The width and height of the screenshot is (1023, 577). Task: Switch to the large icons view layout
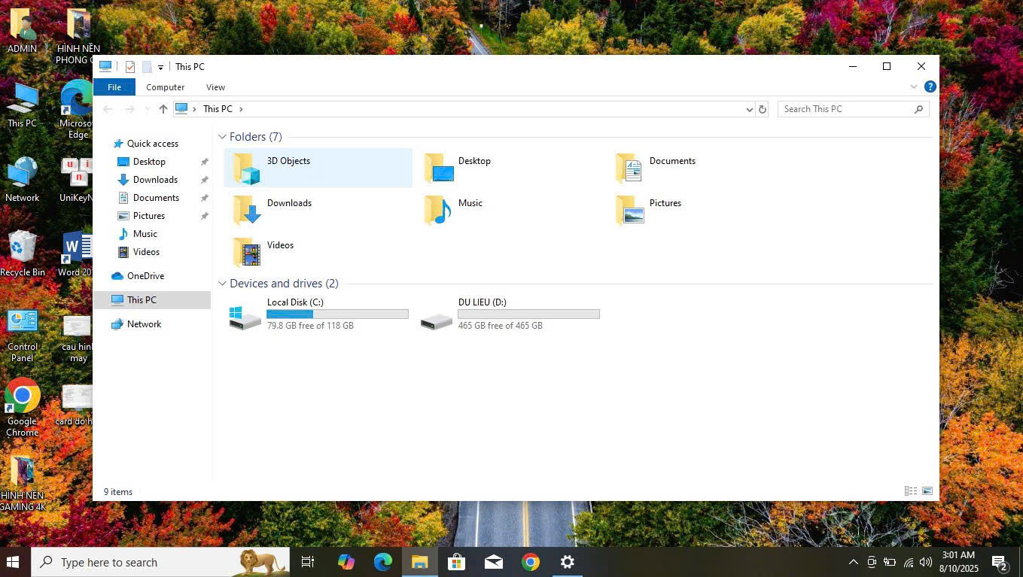(927, 491)
